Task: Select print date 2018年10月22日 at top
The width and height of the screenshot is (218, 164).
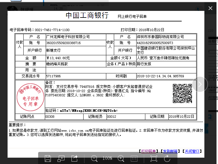Action: (151, 30)
